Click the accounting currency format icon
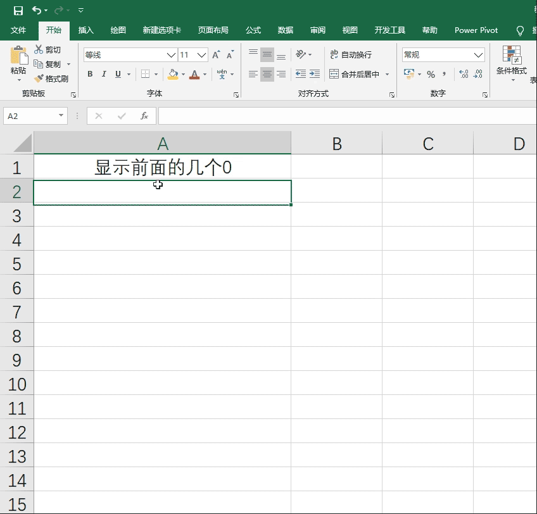The width and height of the screenshot is (537, 514). [409, 74]
